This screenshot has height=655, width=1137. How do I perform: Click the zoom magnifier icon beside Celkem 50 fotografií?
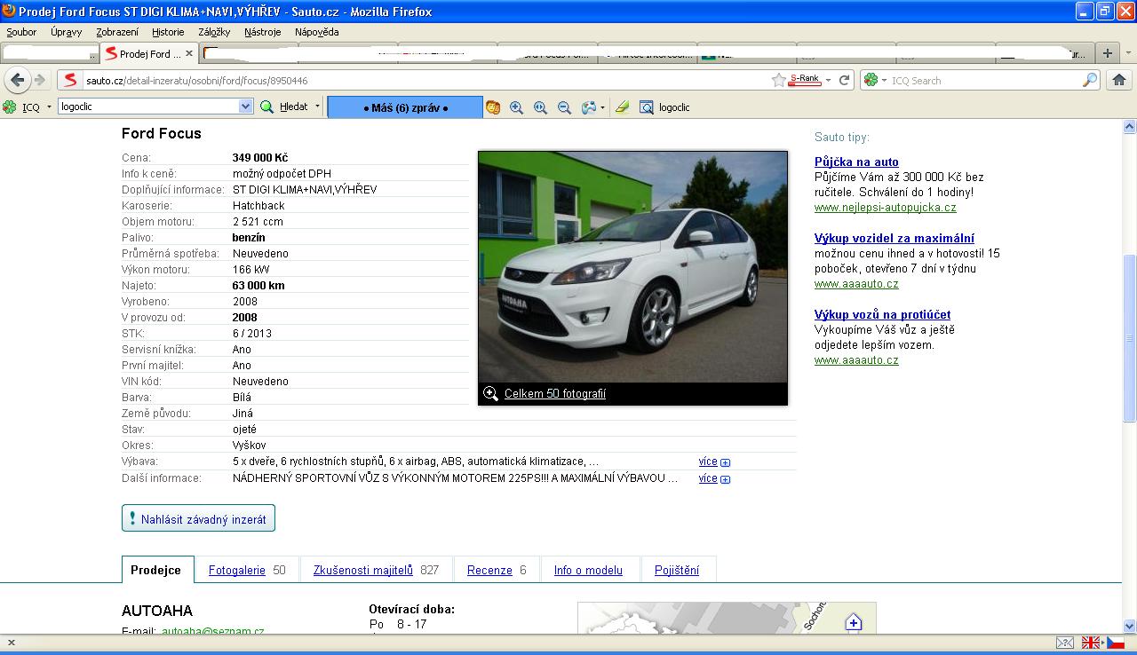(490, 393)
